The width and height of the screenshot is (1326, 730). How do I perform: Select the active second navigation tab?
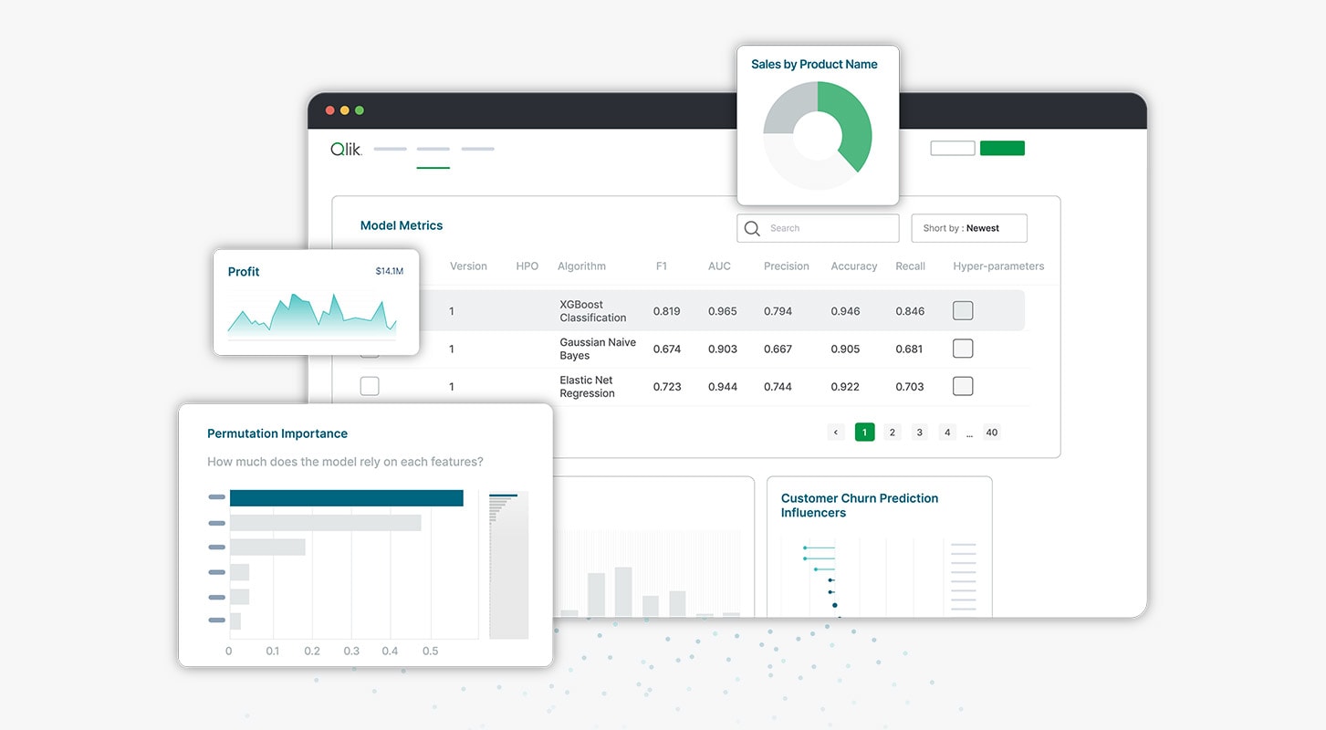(x=433, y=149)
